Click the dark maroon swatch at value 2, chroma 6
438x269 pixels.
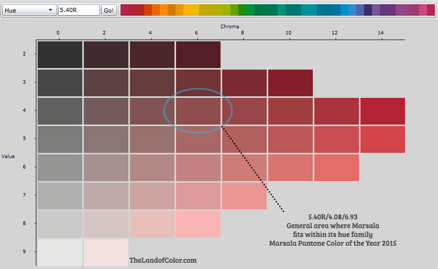[x=198, y=54]
